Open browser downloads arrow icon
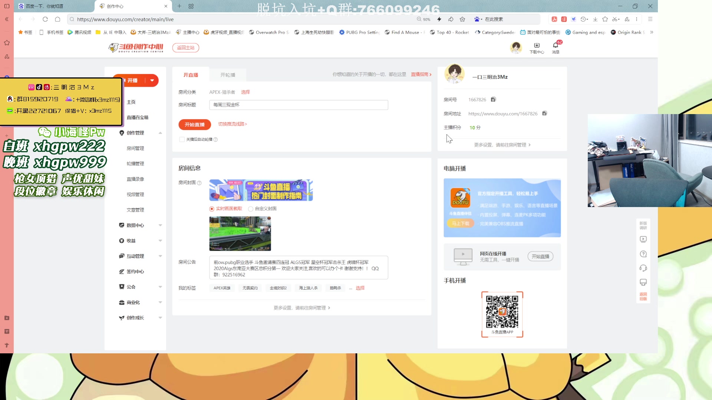712x400 pixels. click(595, 19)
